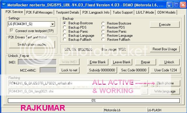Click the Execute button
The height and width of the screenshot is (113, 187).
click(x=165, y=25)
